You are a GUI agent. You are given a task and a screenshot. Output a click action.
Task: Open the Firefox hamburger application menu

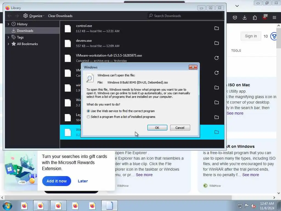coord(274,18)
